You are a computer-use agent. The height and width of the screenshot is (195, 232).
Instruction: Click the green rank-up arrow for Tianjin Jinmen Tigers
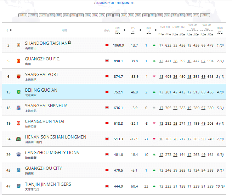[154, 186]
